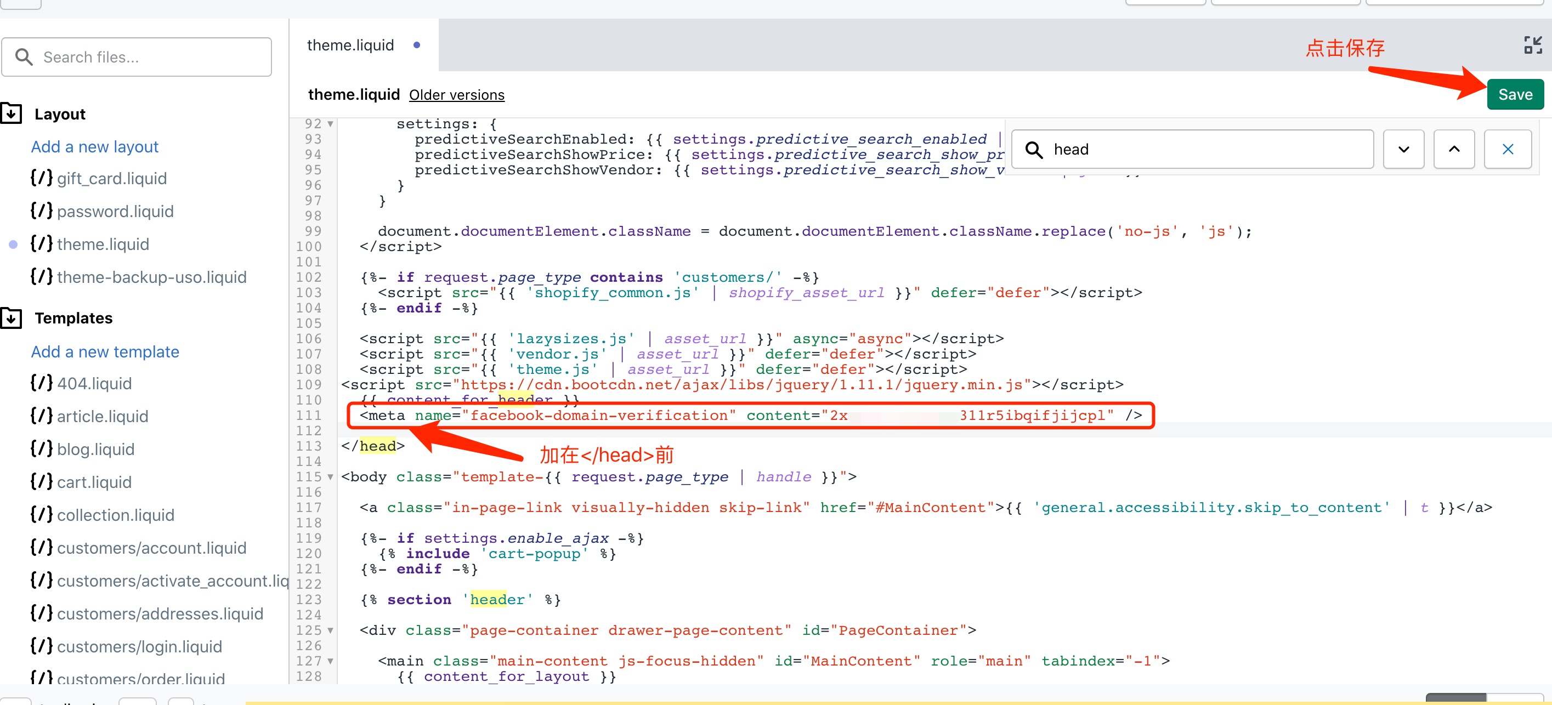
Task: Click the jquery.min.js script line
Action: [732, 385]
